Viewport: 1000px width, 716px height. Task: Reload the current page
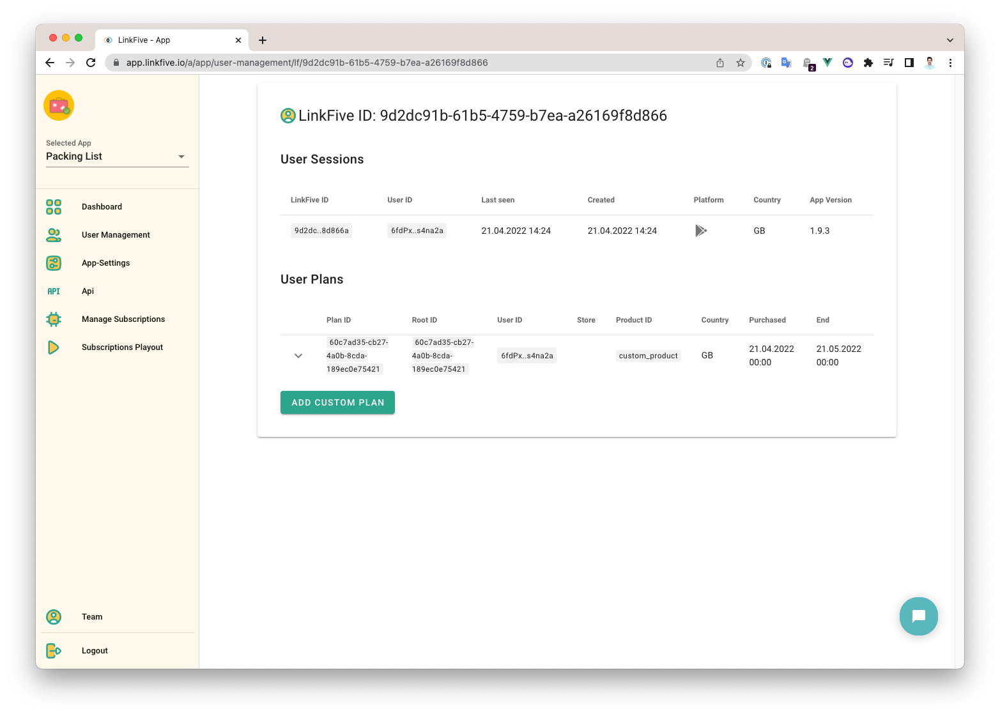click(x=91, y=63)
